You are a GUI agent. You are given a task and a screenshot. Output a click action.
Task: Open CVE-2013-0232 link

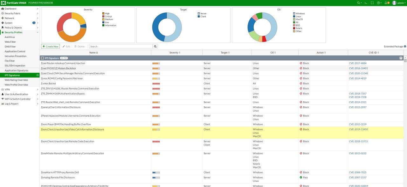[x=358, y=153]
